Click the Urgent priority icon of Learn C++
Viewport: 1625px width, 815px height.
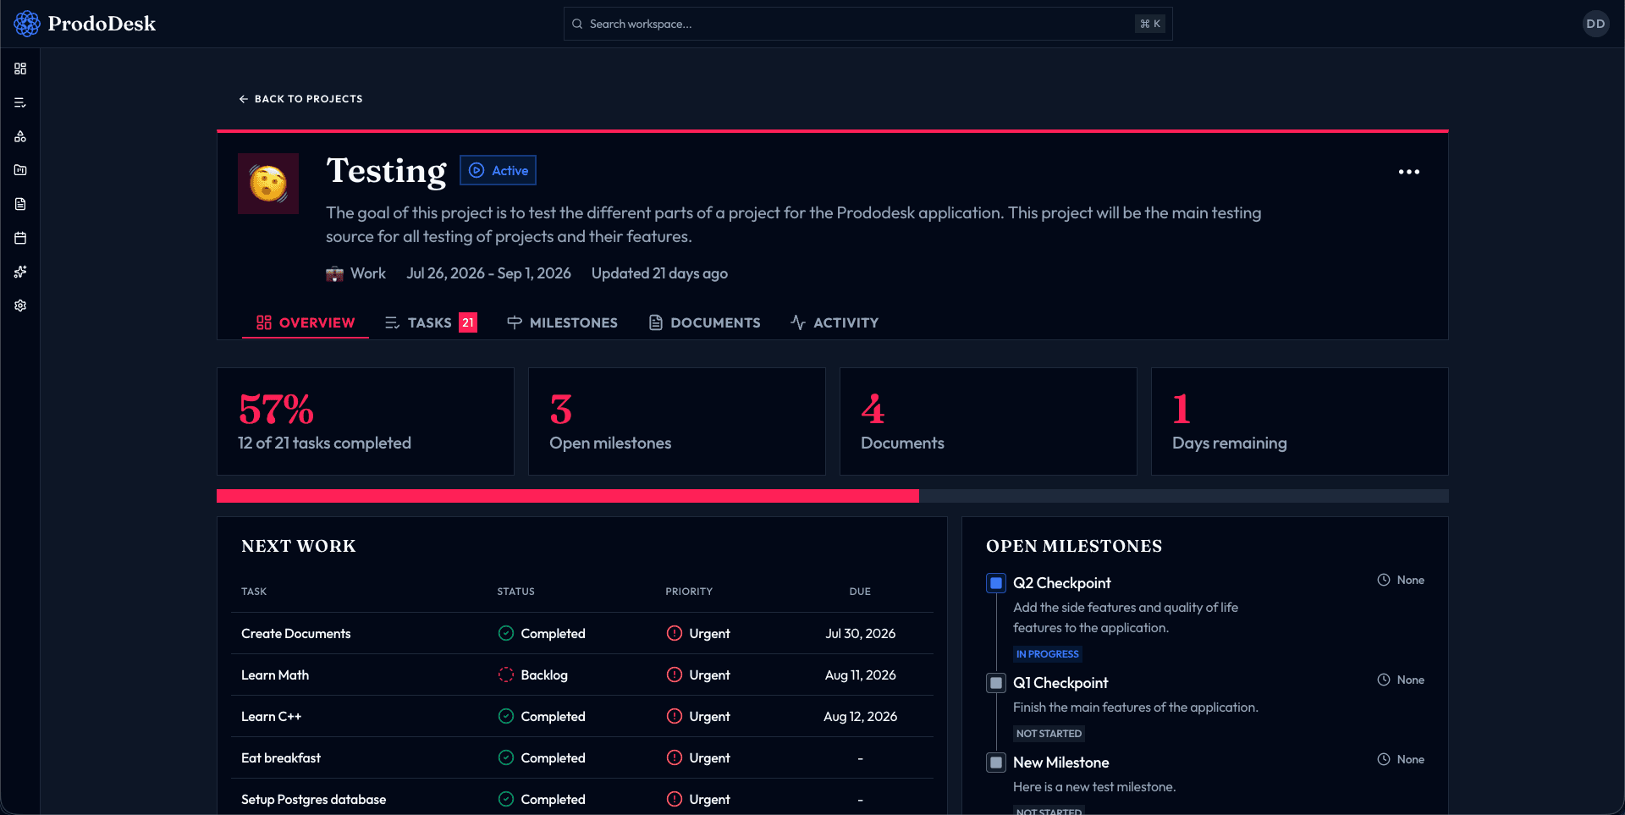click(x=675, y=716)
